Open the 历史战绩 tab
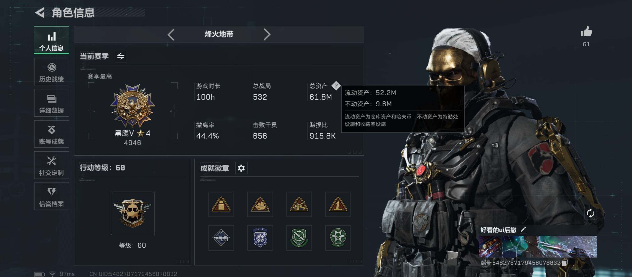 click(x=51, y=72)
